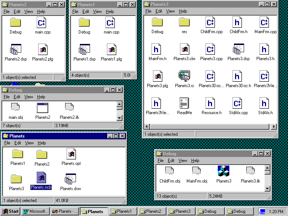Viewport: 288px width, 216px height.
Task: Click the Start button on taskbar
Action: pyautogui.click(x=10, y=211)
